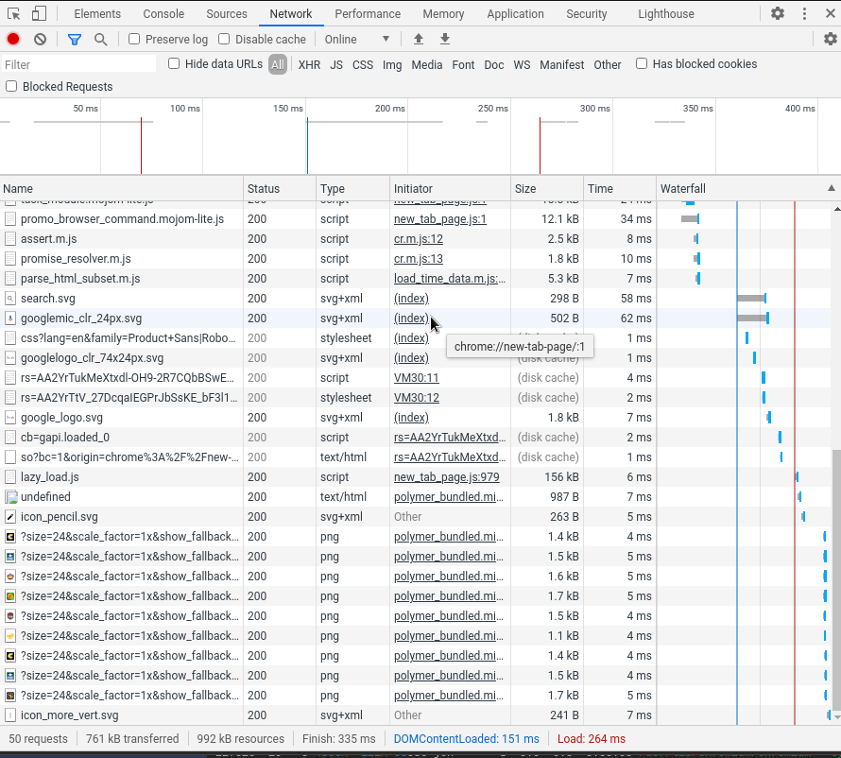Click the import HAR file upload arrow
The image size is (841, 758).
click(419, 39)
